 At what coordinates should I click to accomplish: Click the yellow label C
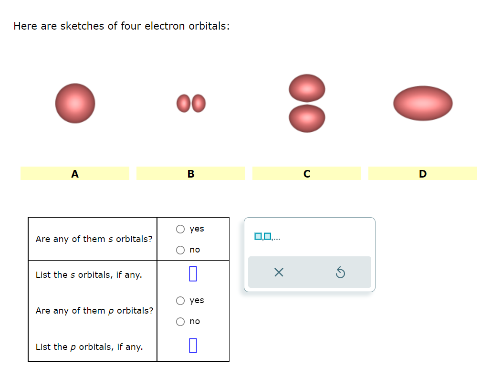coord(307,174)
